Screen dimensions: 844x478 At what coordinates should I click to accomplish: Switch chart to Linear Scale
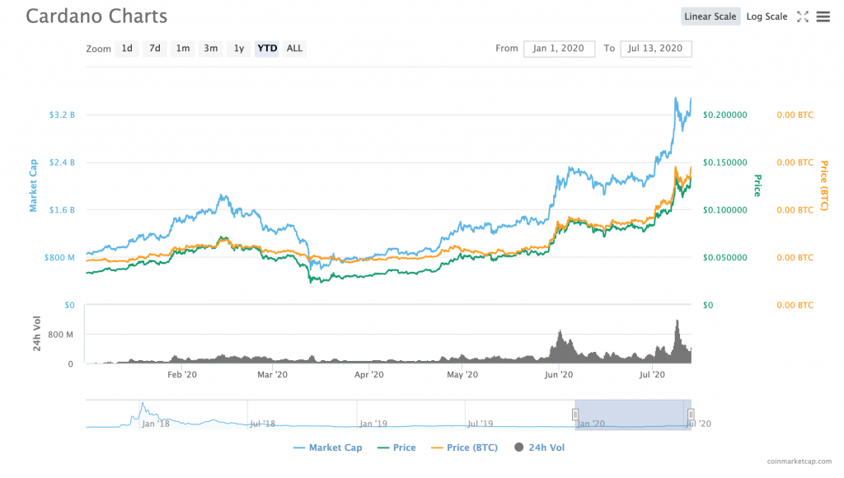pyautogui.click(x=710, y=16)
